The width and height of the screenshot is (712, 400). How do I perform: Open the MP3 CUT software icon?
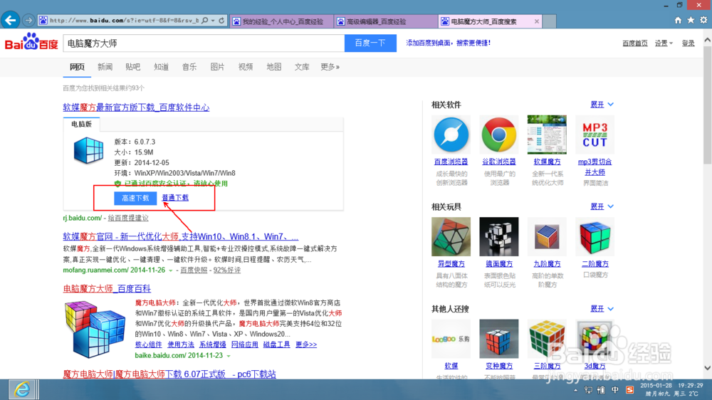click(x=595, y=135)
